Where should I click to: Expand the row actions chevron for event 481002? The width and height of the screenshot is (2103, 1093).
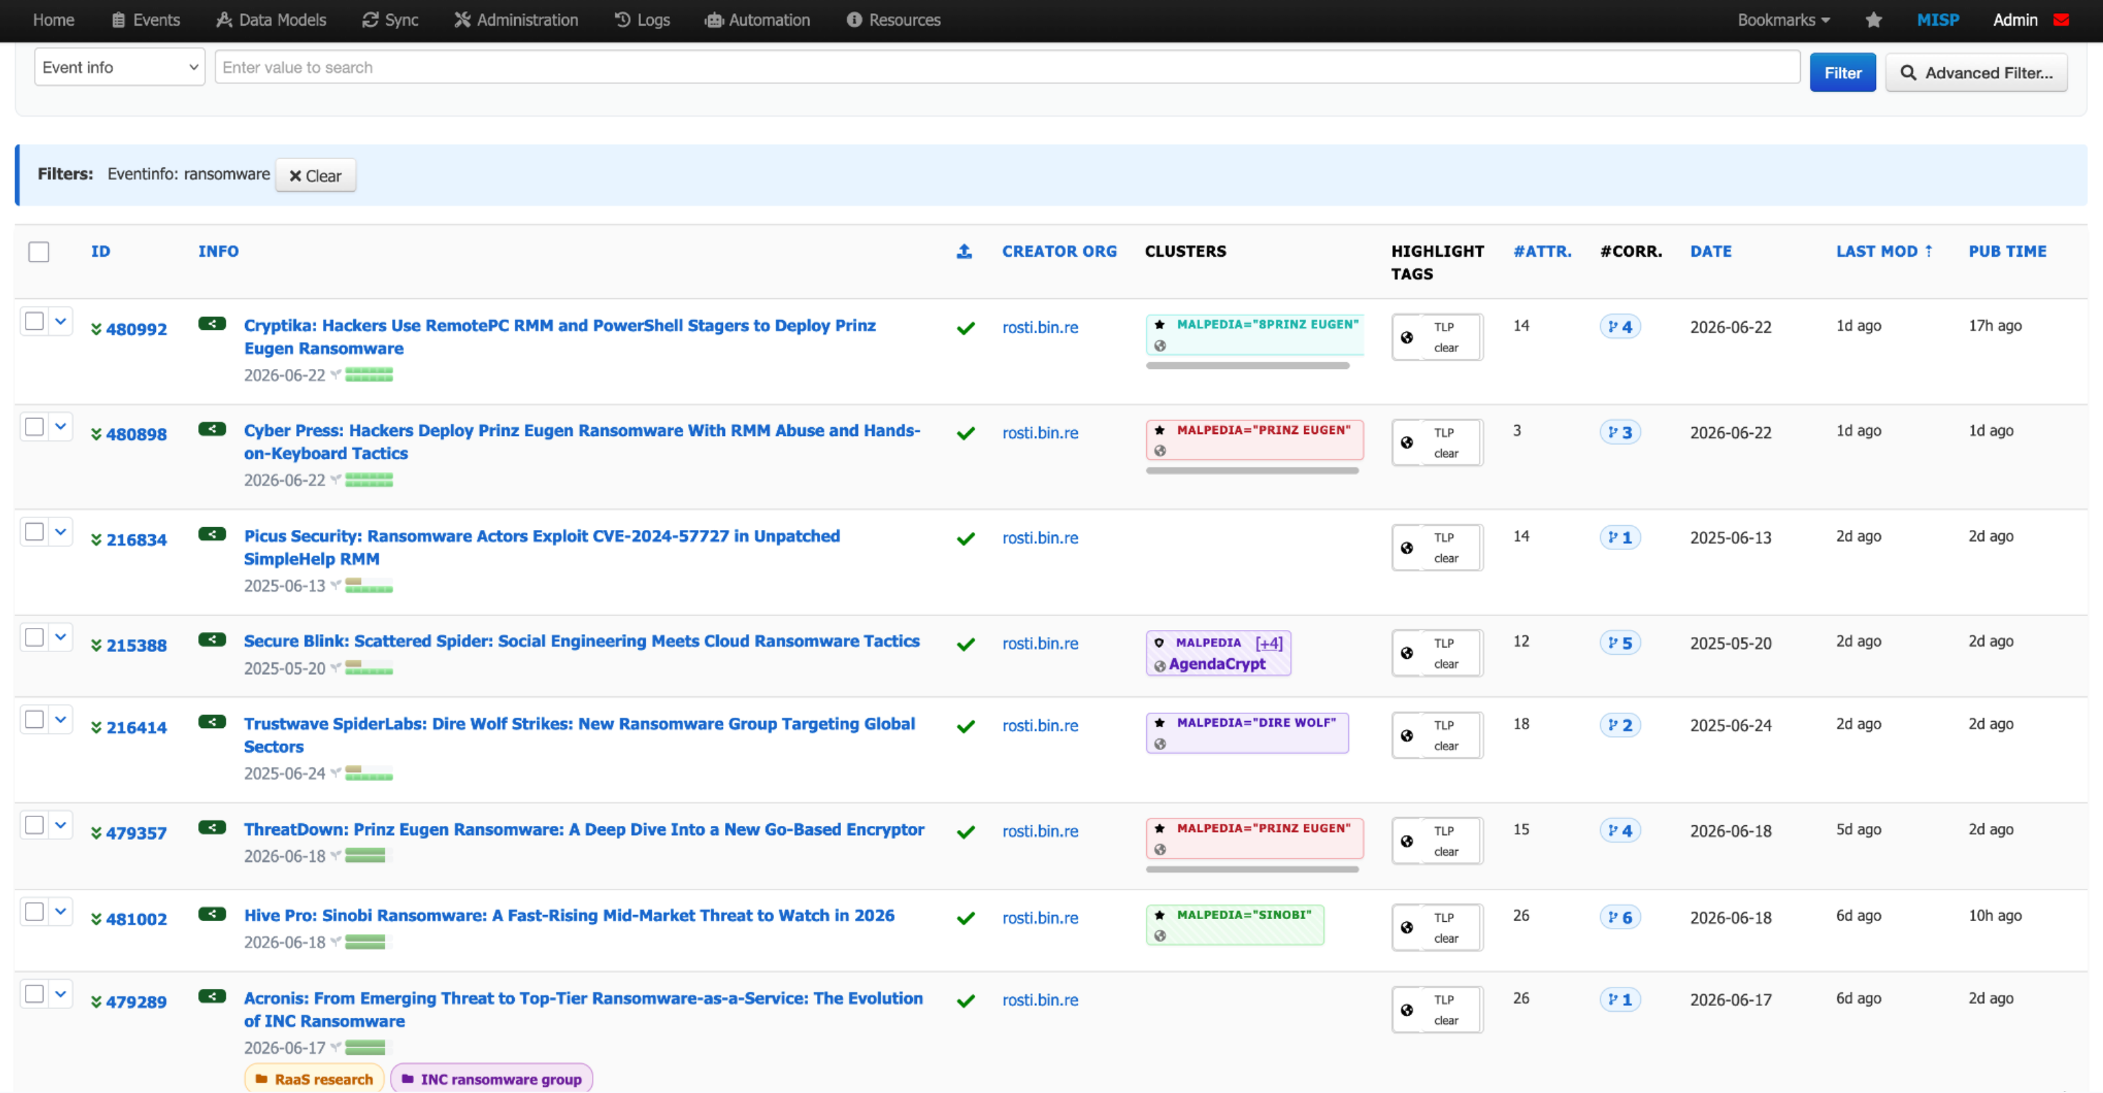pyautogui.click(x=61, y=912)
